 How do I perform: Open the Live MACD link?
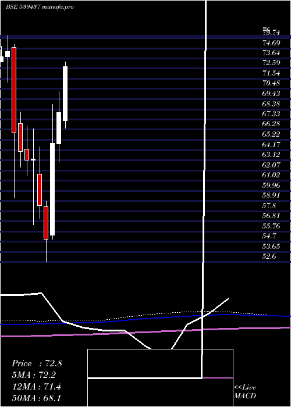click(x=245, y=392)
